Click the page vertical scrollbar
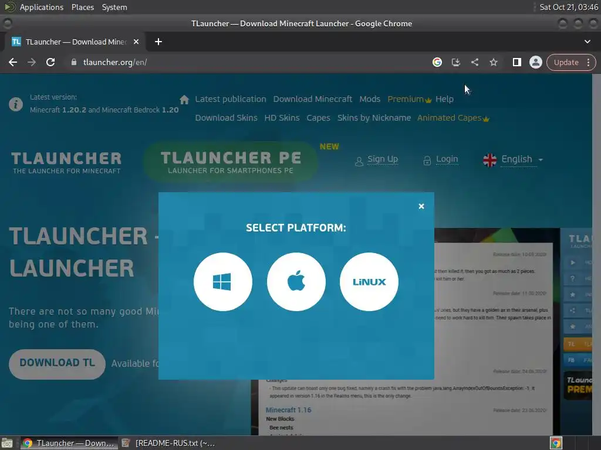 tap(596, 254)
